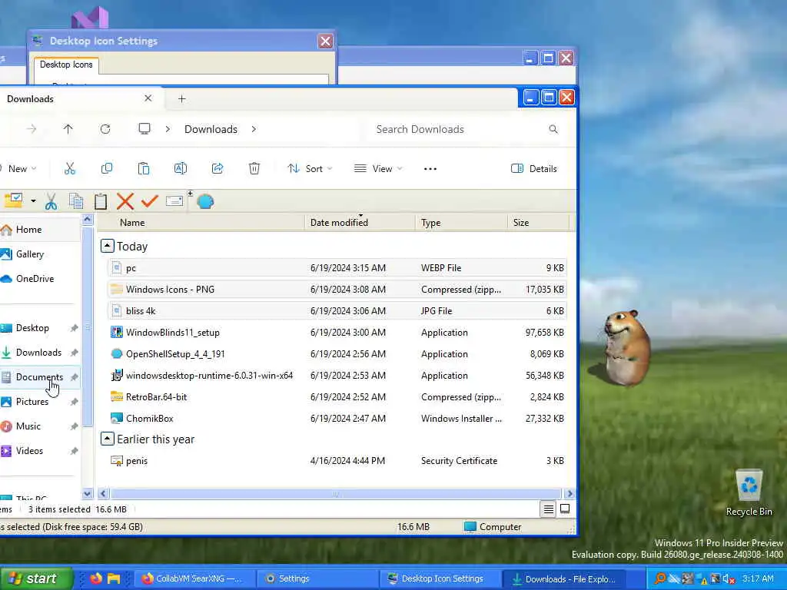Select the pc WEBP file
Screen dimensions: 787x590
(x=337, y=268)
